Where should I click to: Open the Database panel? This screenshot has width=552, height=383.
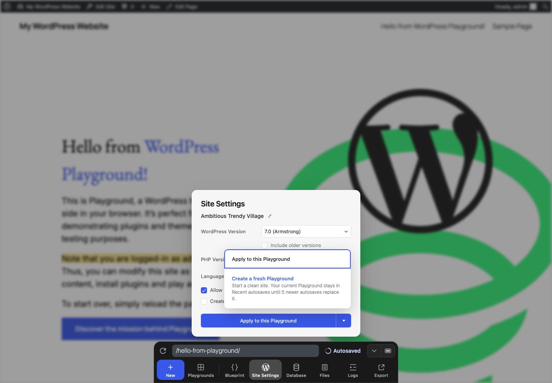[296, 370]
